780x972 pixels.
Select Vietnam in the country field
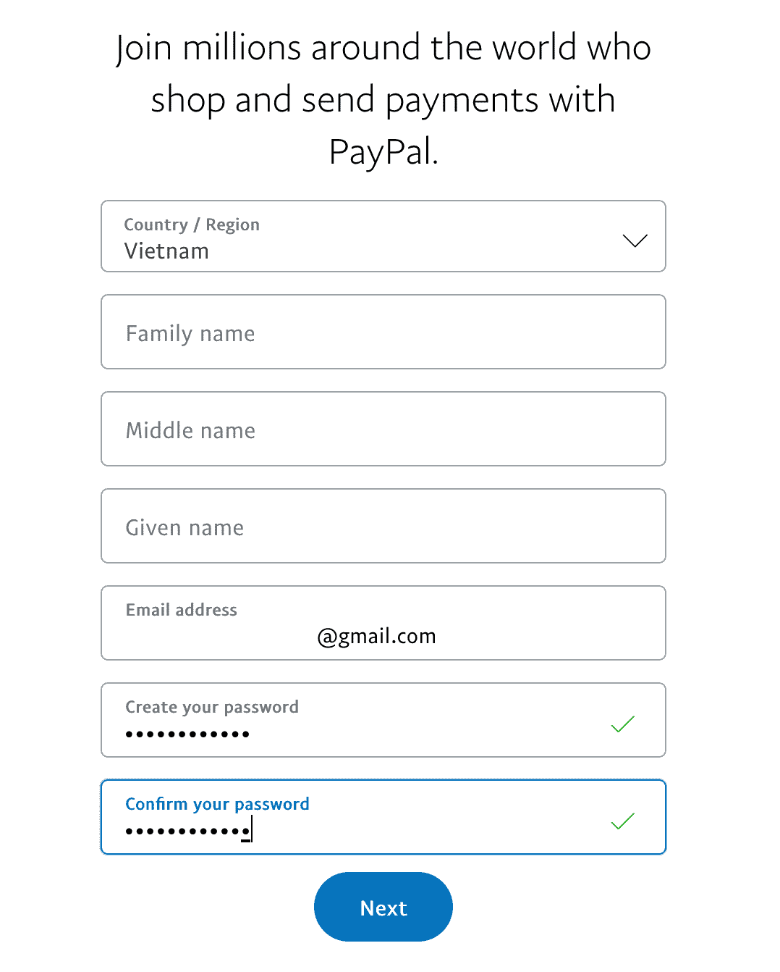(x=166, y=251)
